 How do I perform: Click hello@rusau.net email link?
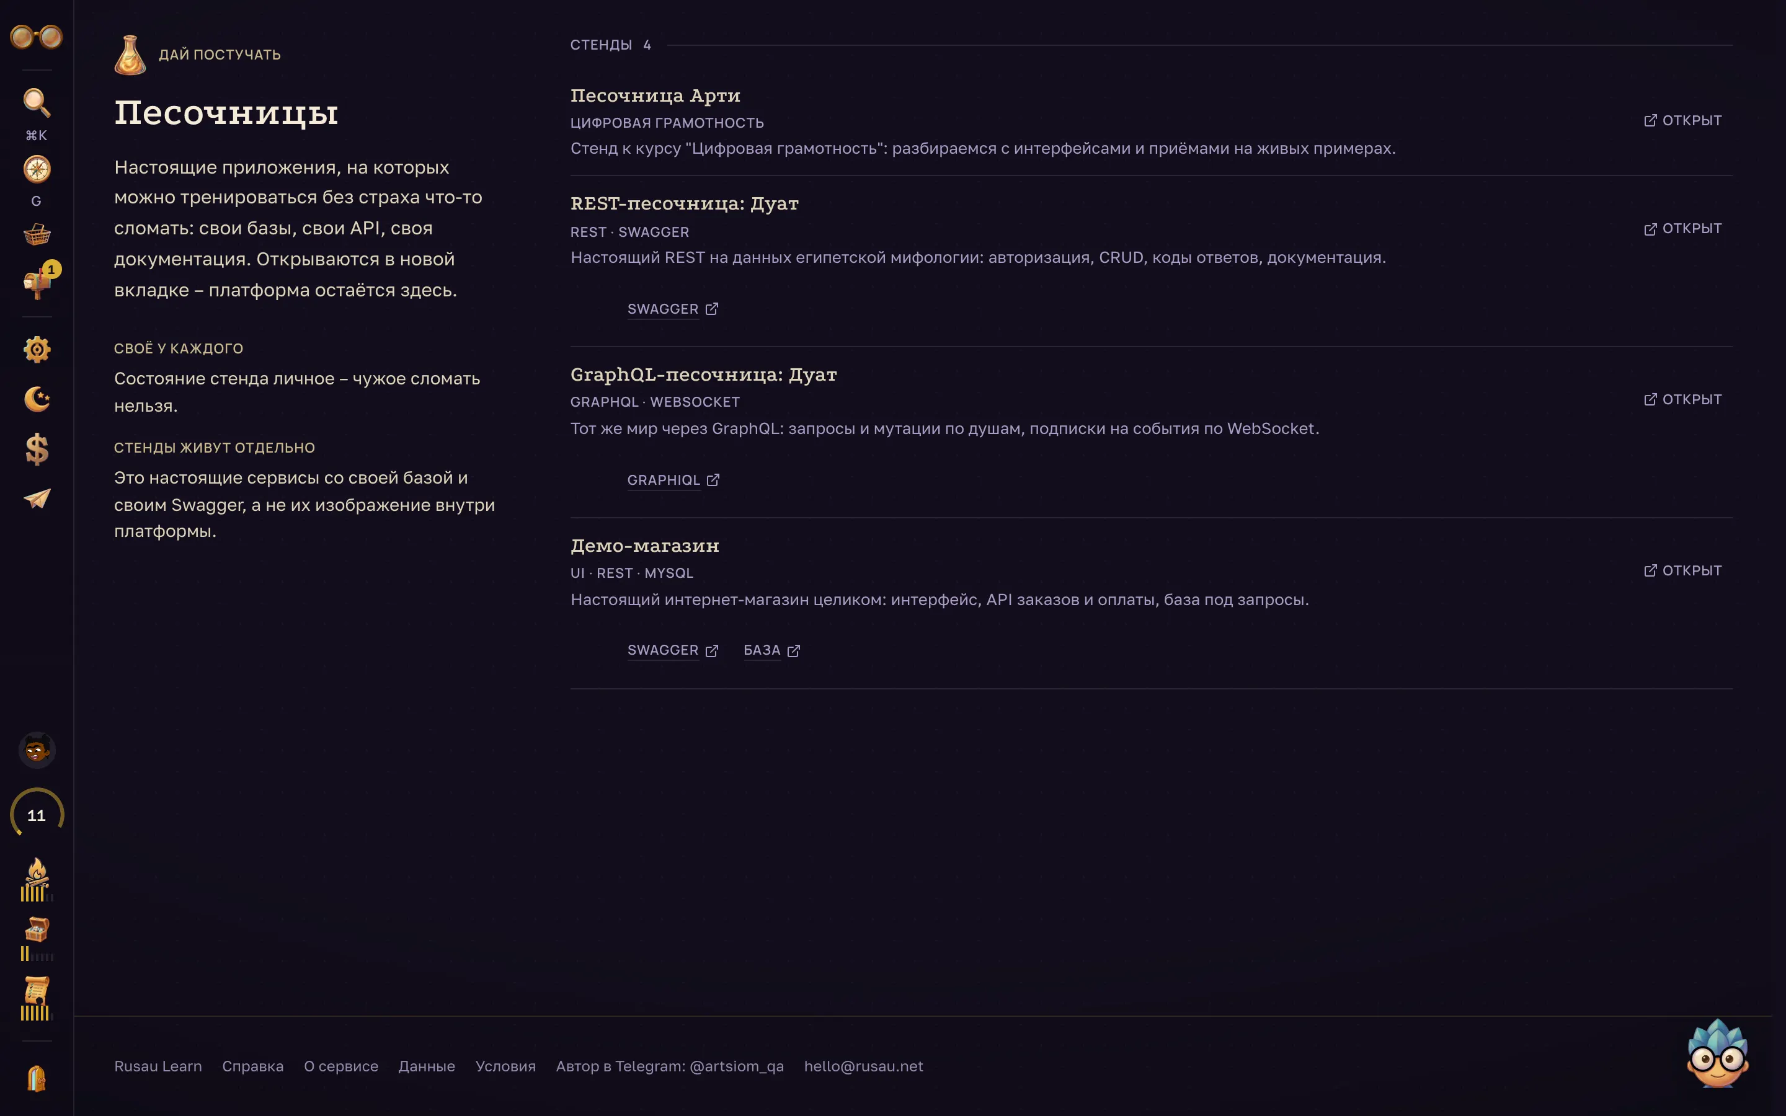tap(863, 1066)
